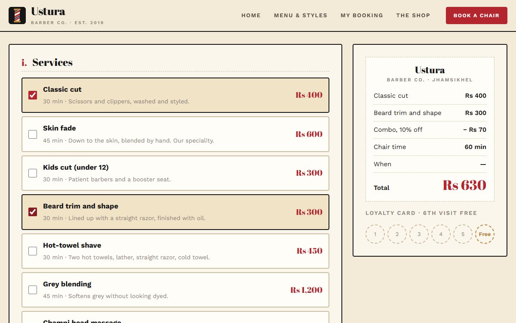
Task: Open My Booking in the navigation
Action: [x=362, y=16]
